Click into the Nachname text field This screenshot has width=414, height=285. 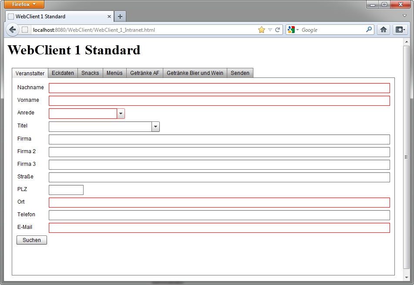coord(219,88)
